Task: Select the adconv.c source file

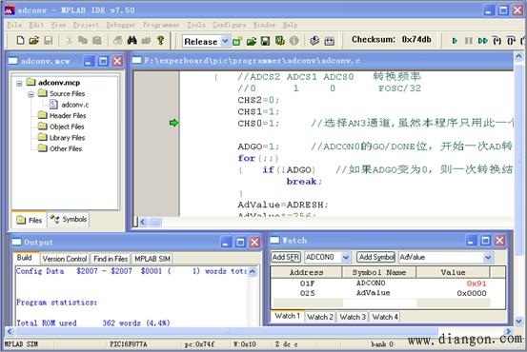Action: 70,105
